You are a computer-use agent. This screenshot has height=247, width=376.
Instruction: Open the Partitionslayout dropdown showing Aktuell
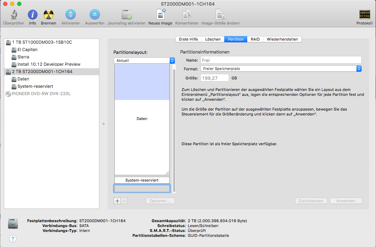click(x=144, y=61)
